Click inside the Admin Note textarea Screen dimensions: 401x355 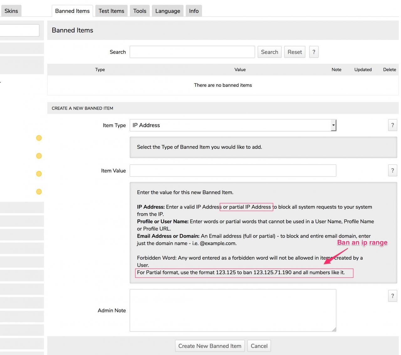[x=233, y=310]
